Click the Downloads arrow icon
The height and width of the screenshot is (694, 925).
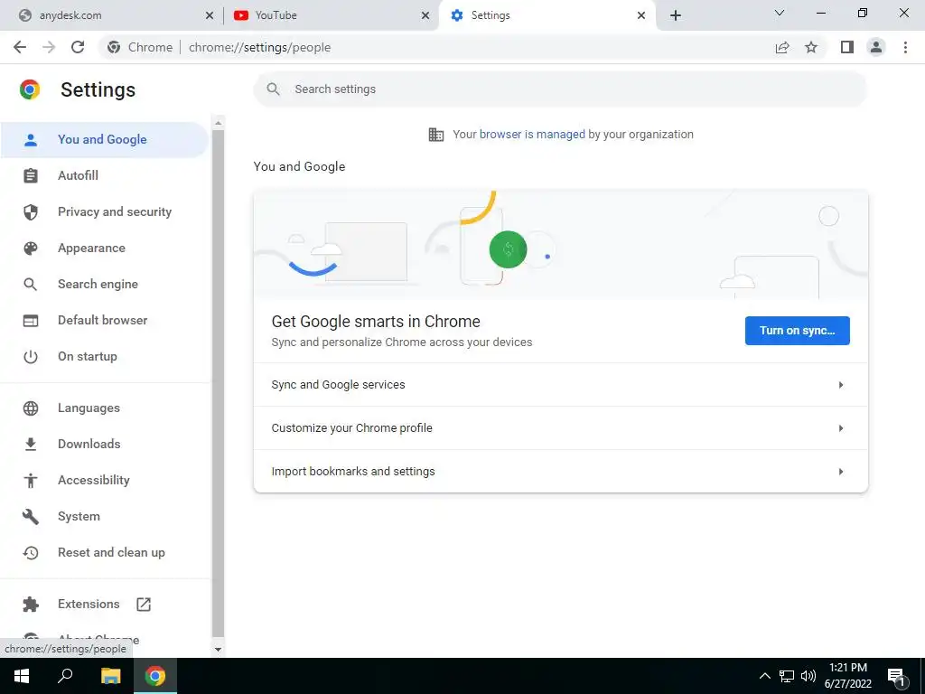(x=30, y=445)
